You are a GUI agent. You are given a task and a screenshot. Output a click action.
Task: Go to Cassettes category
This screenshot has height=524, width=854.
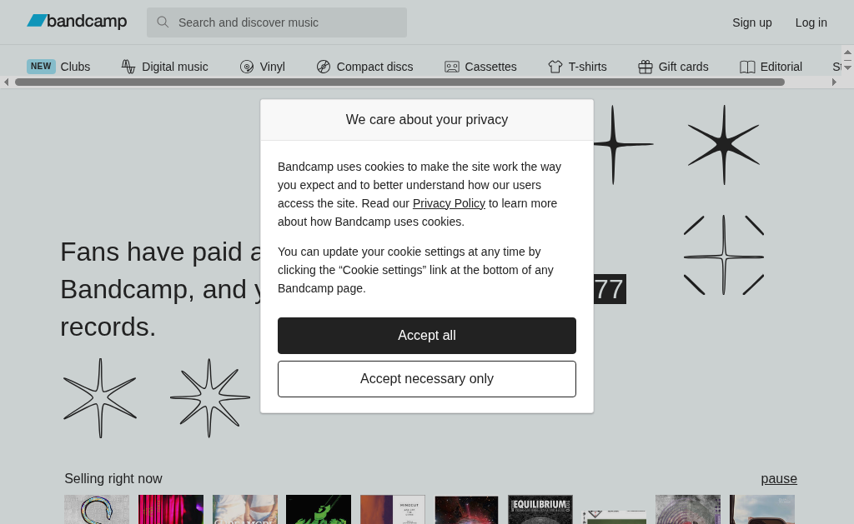pyautogui.click(x=480, y=67)
